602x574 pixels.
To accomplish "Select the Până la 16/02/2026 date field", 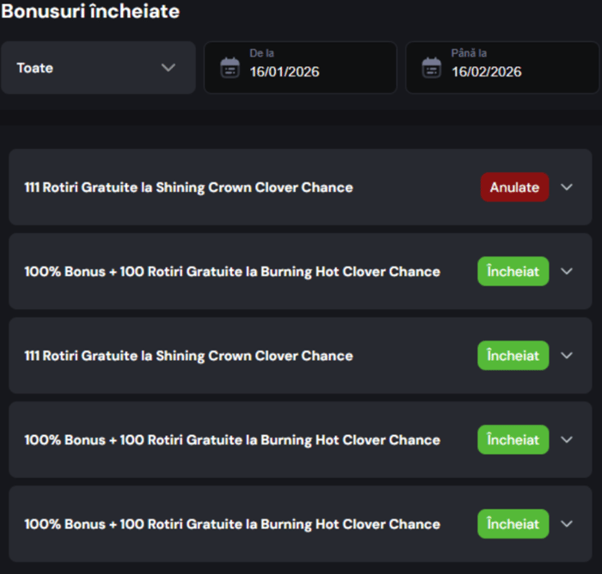I will click(x=502, y=68).
